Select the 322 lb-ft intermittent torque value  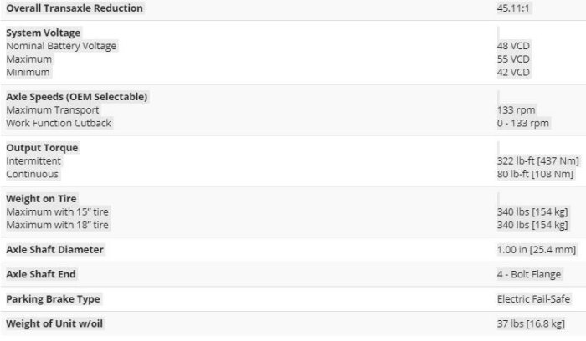pos(535,160)
